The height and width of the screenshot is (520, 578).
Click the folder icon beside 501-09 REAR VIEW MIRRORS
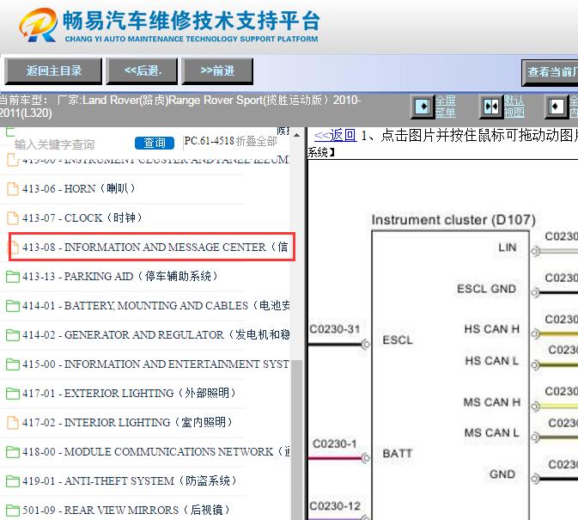[13, 511]
